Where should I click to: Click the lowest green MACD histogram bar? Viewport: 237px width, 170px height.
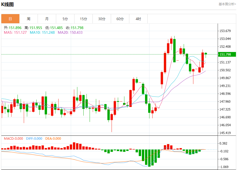pyautogui.click(x=149, y=158)
